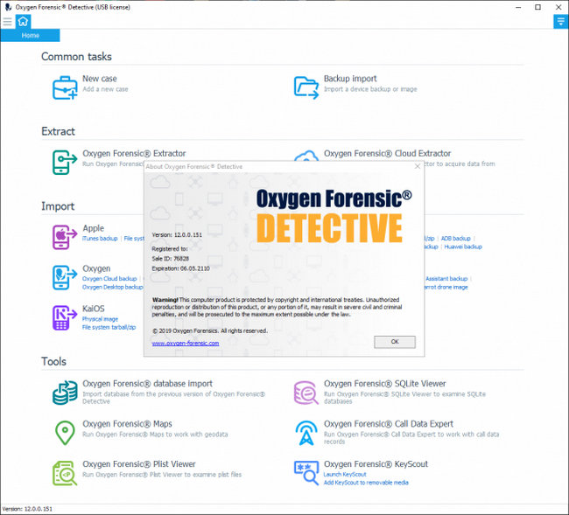
Task: Open Oxygen Cloud backup link
Action: (x=109, y=279)
